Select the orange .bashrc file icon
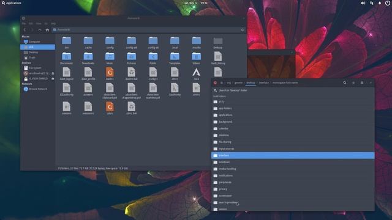 tap(110, 72)
